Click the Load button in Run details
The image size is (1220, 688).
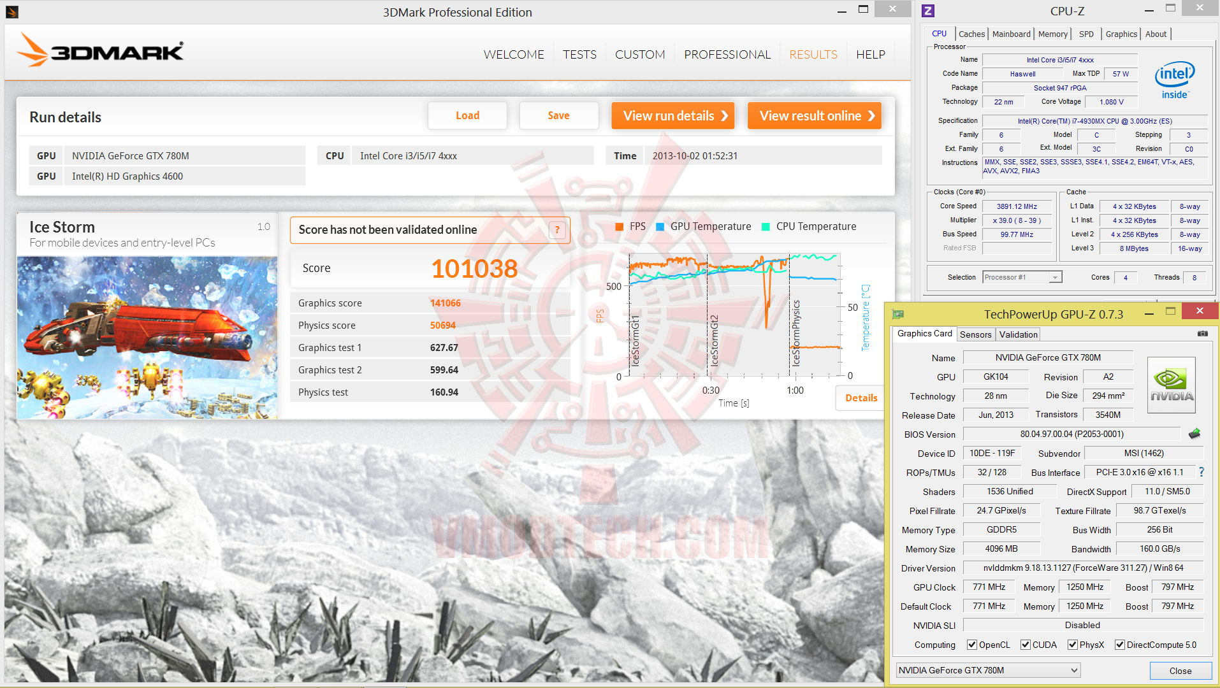[467, 115]
